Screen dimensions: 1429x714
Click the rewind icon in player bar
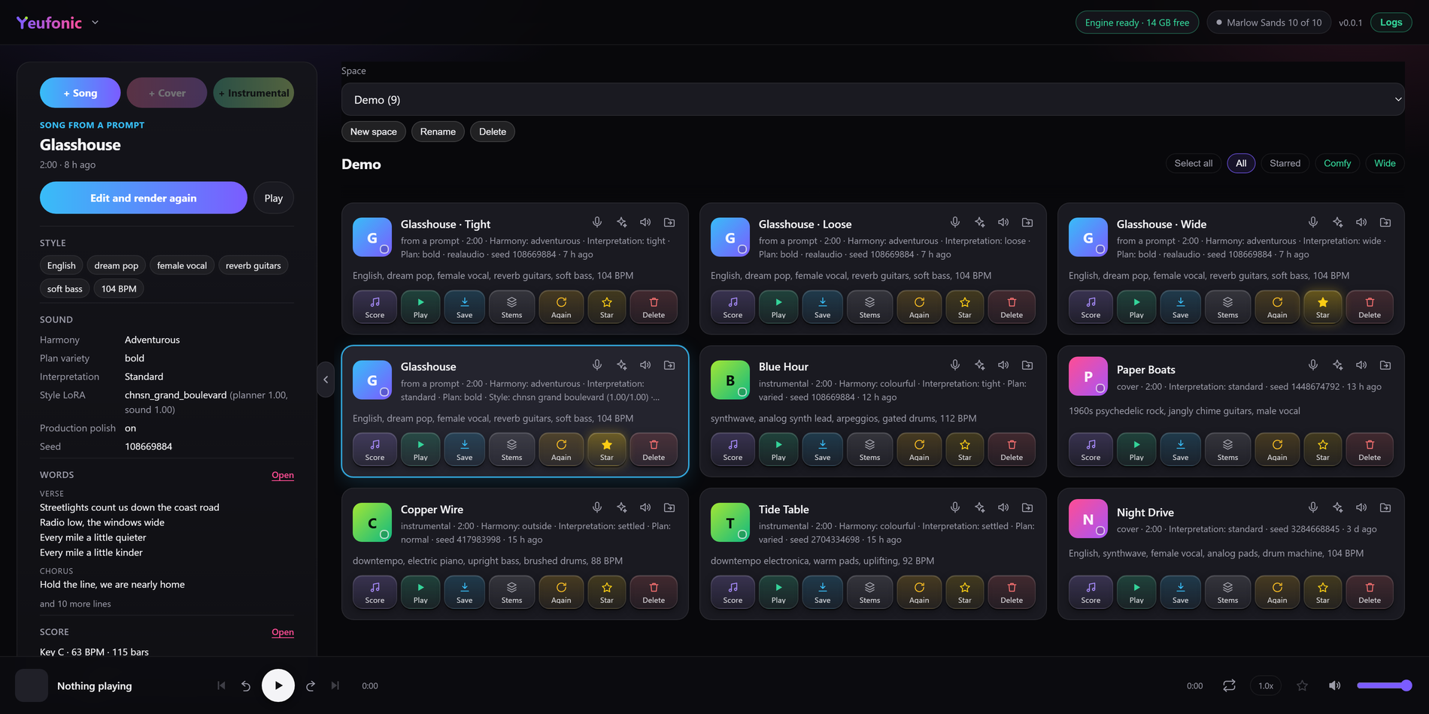(246, 685)
